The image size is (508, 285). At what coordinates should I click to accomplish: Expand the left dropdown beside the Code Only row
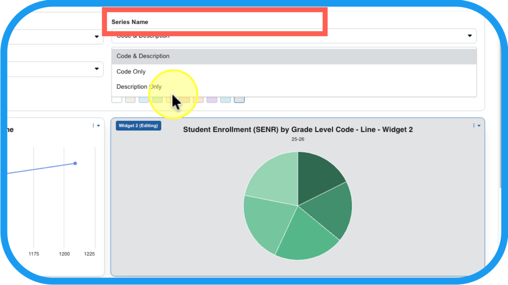(97, 69)
